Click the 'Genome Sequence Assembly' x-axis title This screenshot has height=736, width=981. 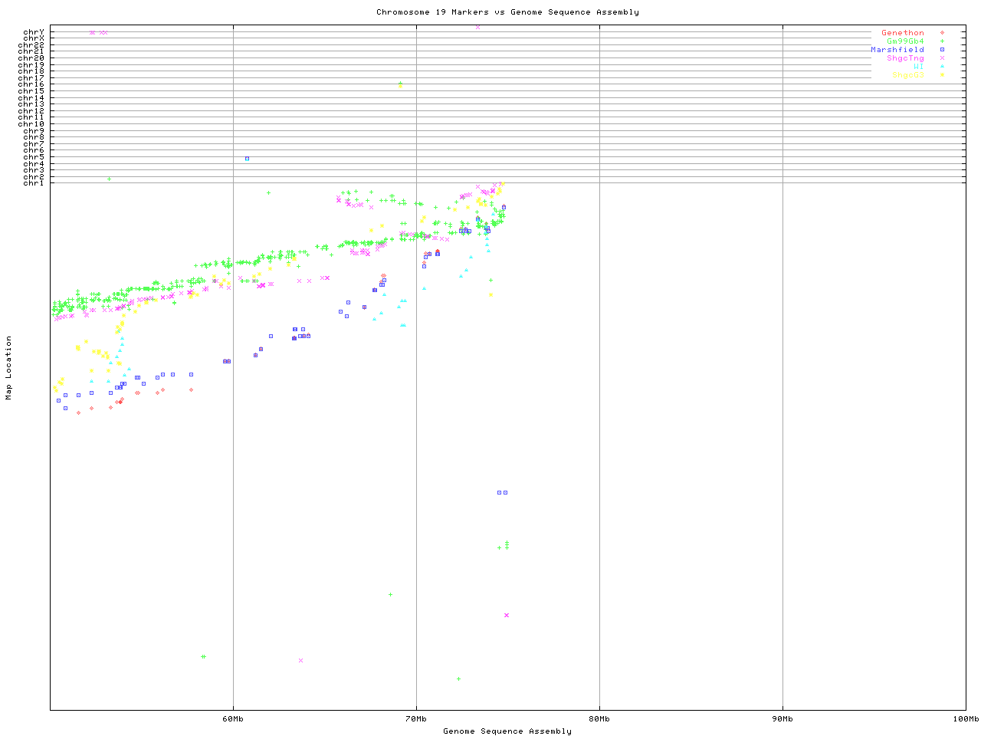click(x=507, y=731)
